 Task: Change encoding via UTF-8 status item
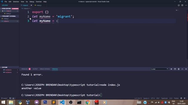point(153,98)
